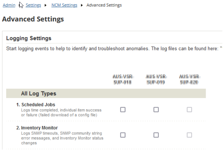Viewport: 223px width, 155px height.
Task: Click the first blurred server column header
Action: click(x=123, y=79)
